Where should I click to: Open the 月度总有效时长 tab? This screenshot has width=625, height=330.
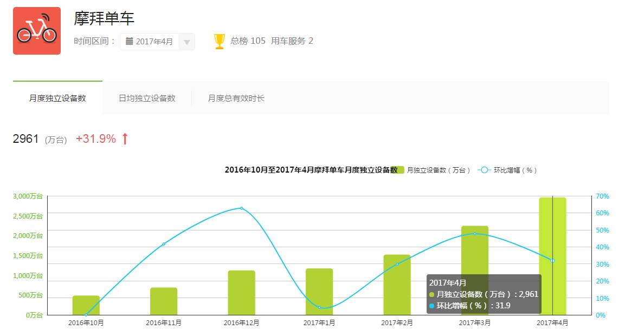coord(236,98)
